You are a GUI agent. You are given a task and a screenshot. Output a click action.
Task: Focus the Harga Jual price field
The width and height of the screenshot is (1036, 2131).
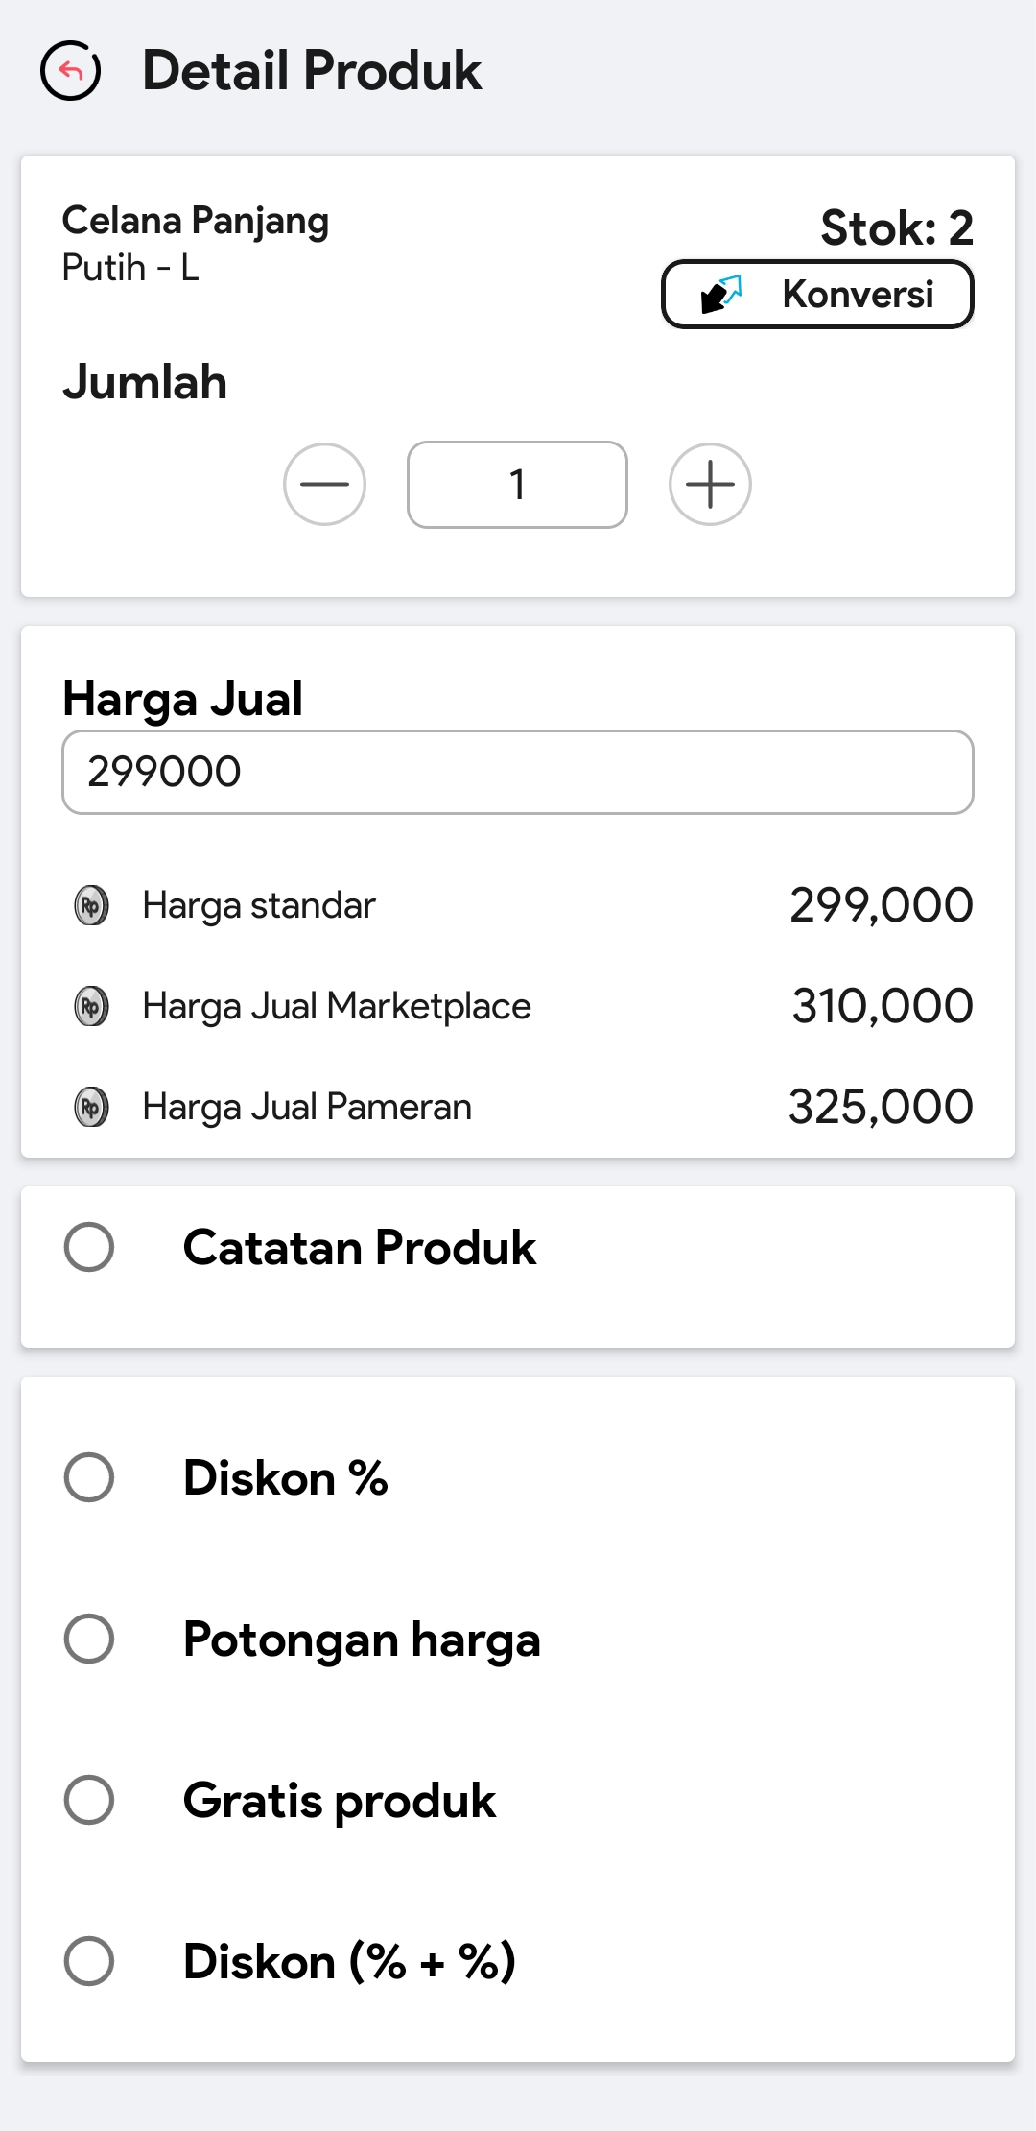(518, 773)
